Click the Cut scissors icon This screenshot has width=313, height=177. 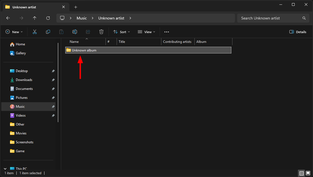(x=35, y=32)
